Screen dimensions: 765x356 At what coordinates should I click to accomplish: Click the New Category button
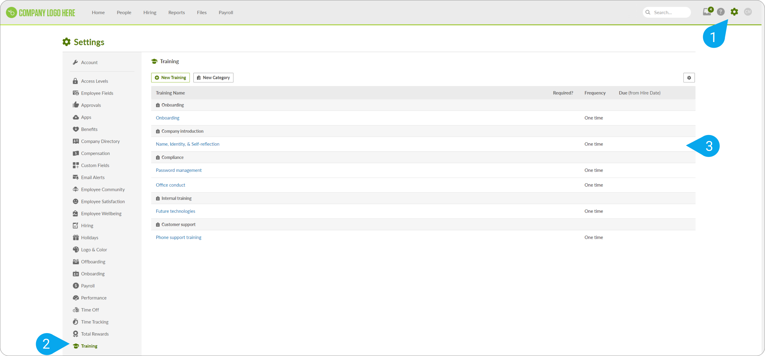[213, 78]
